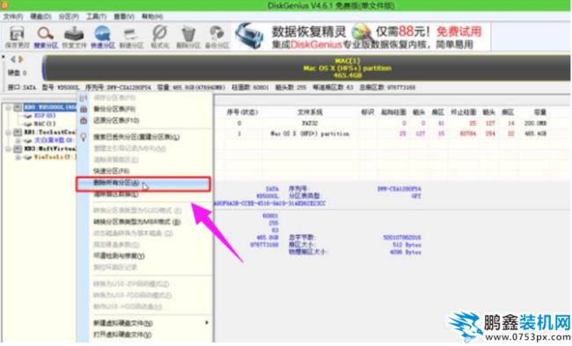Select the WinTools partition in tree
This screenshot has height=346, width=572.
click(55, 157)
